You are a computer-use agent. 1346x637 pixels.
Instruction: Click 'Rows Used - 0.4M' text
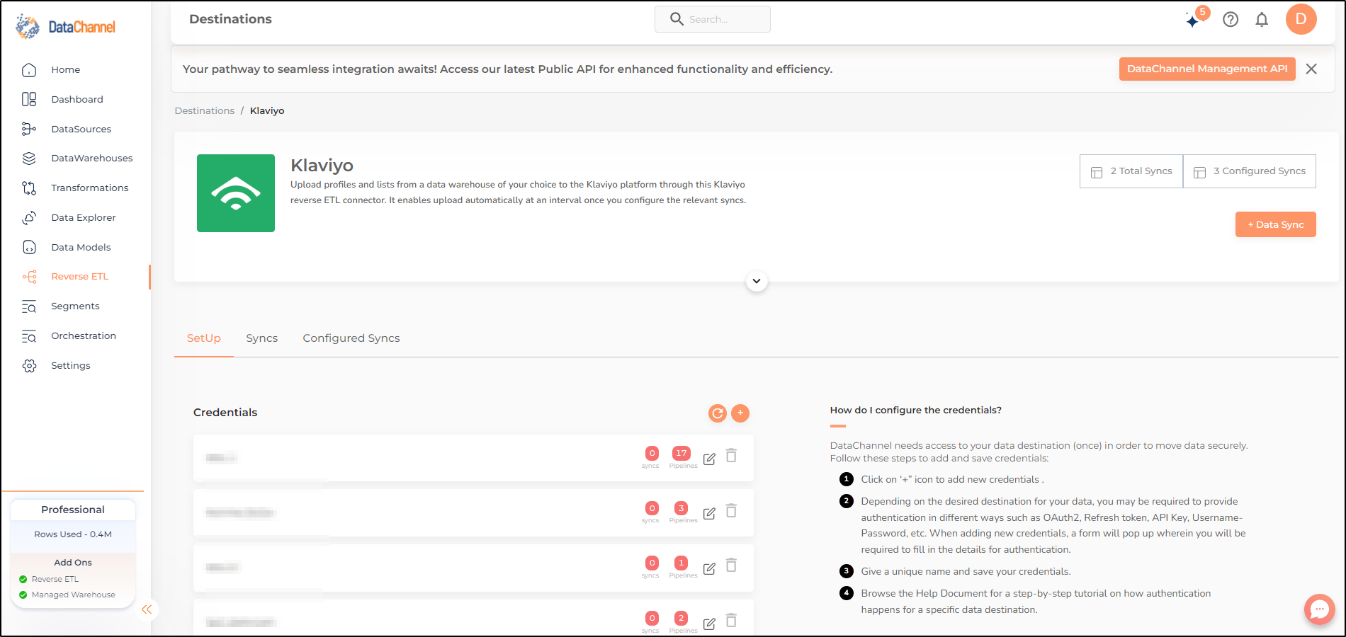point(73,534)
